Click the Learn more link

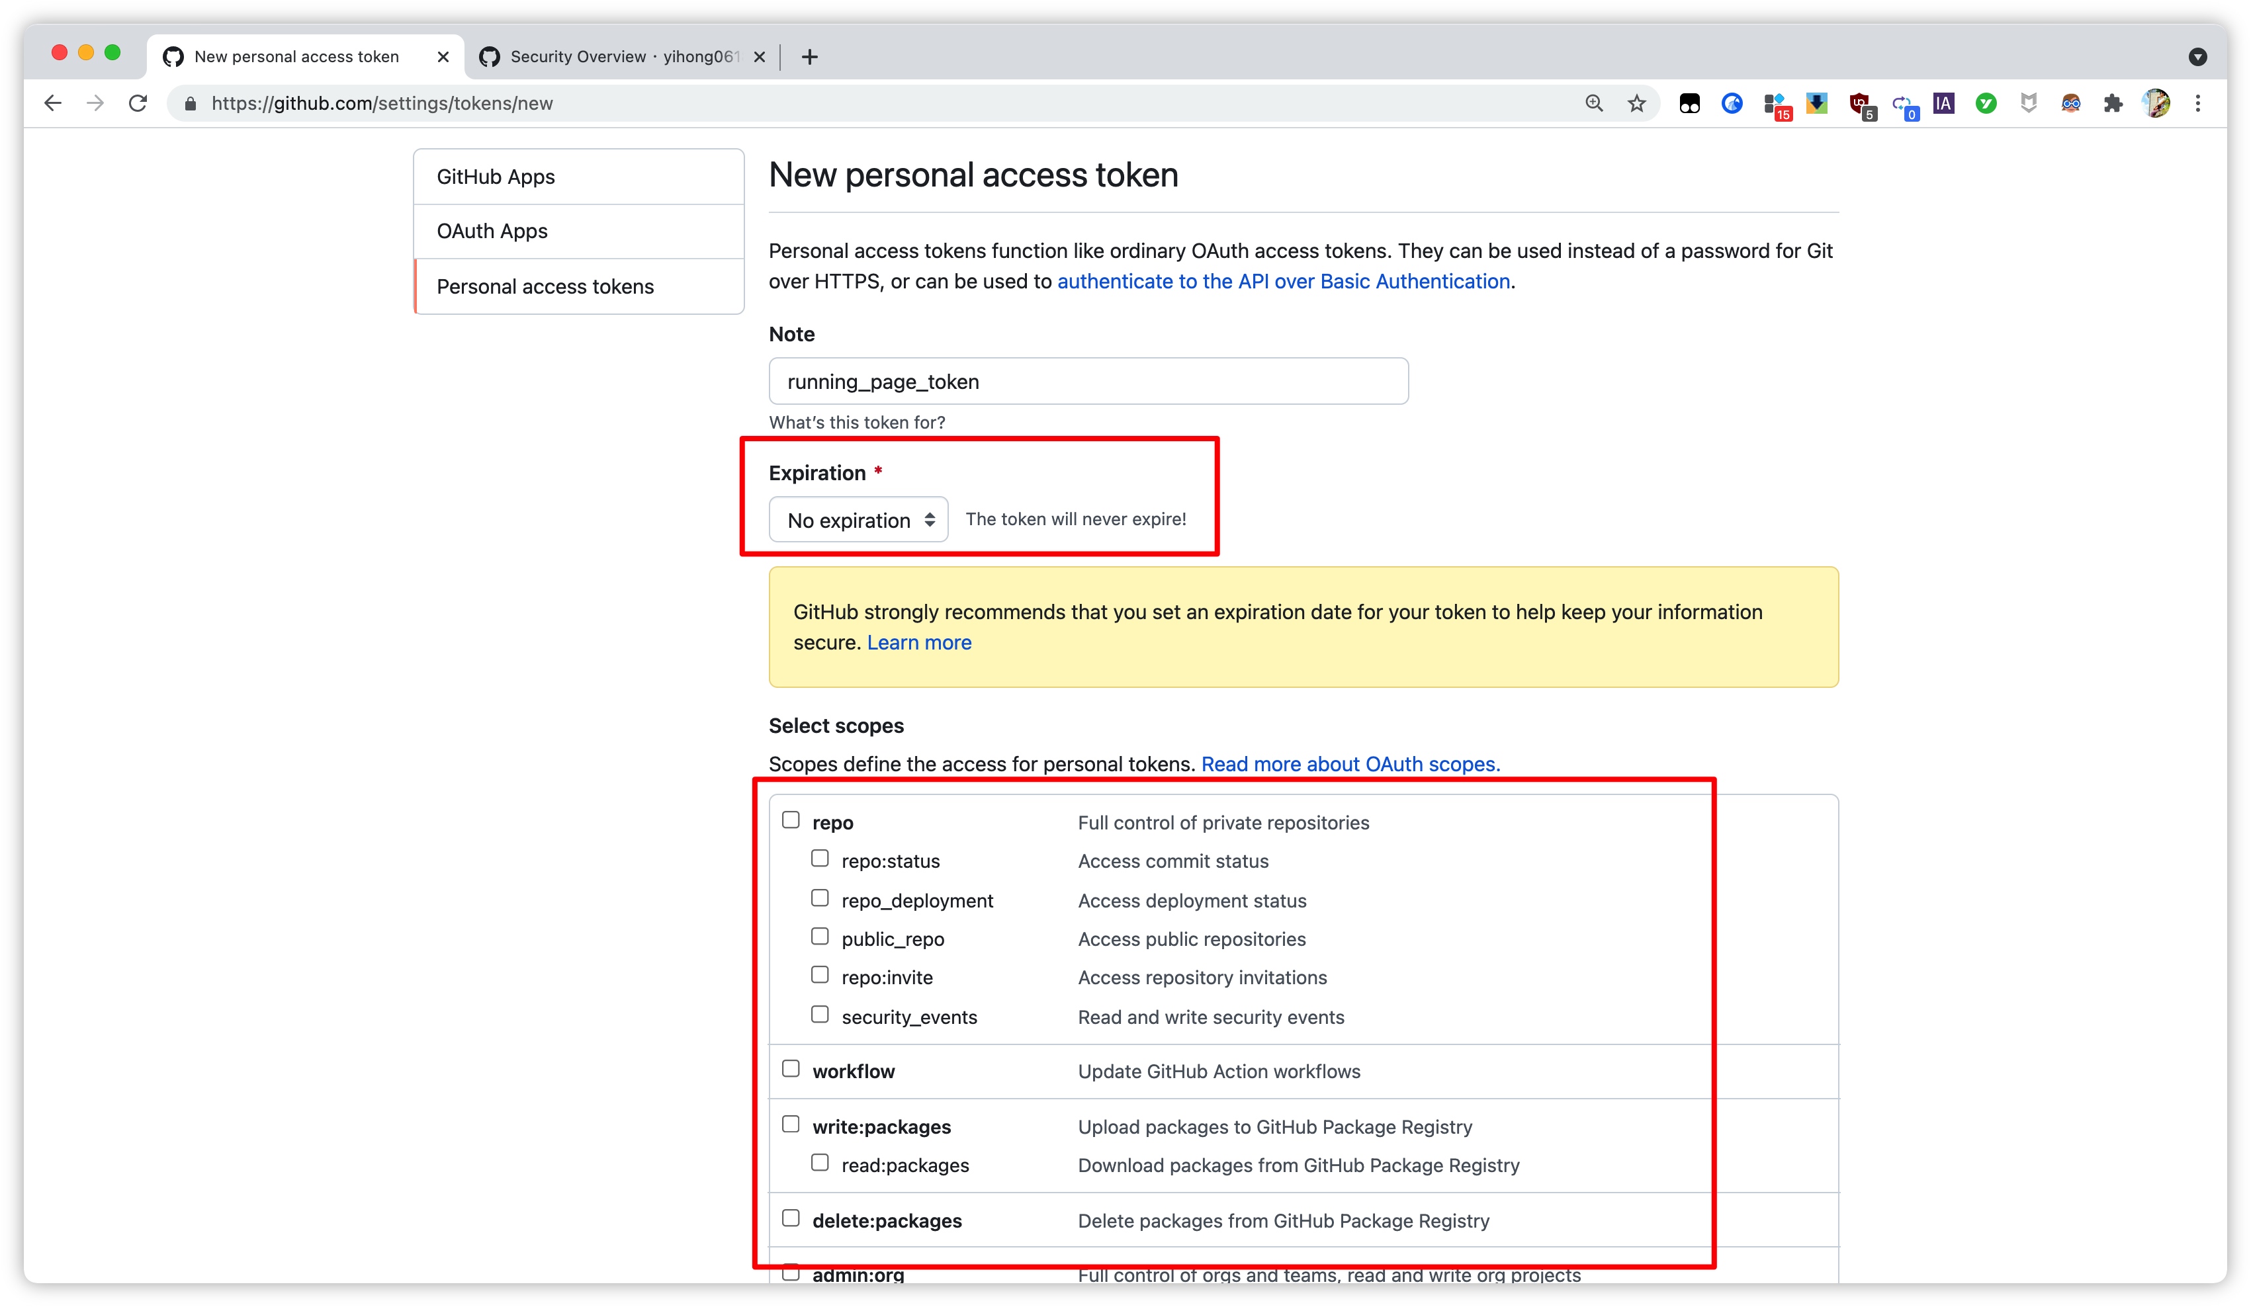coord(918,643)
